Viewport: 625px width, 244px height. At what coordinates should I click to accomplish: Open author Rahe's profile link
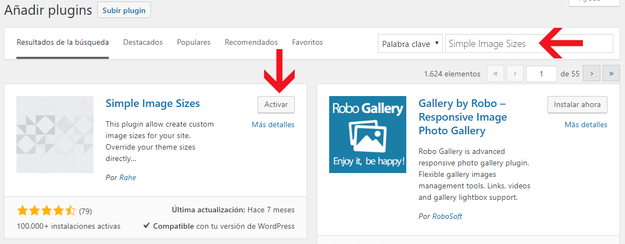(127, 177)
